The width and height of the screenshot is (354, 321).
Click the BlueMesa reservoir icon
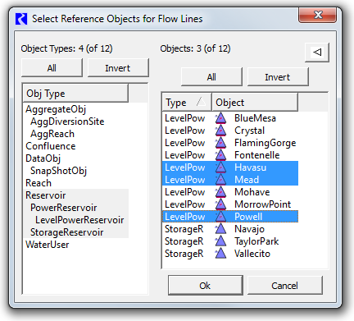click(220, 118)
